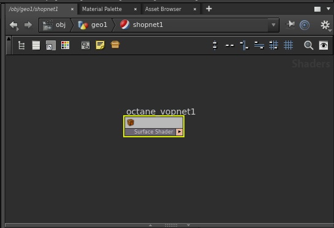Image resolution: width=334 pixels, height=228 pixels.
Task: Click the forward navigation arrow
Action: 28,25
